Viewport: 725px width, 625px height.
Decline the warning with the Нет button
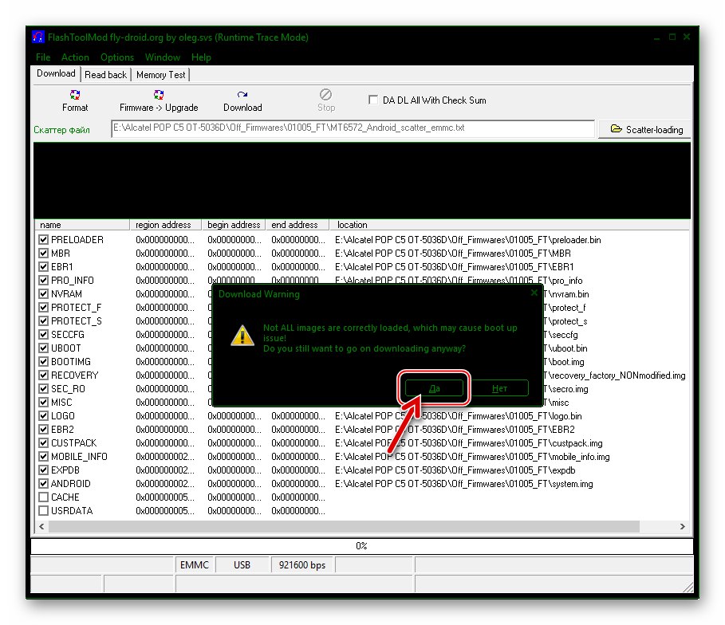(499, 388)
